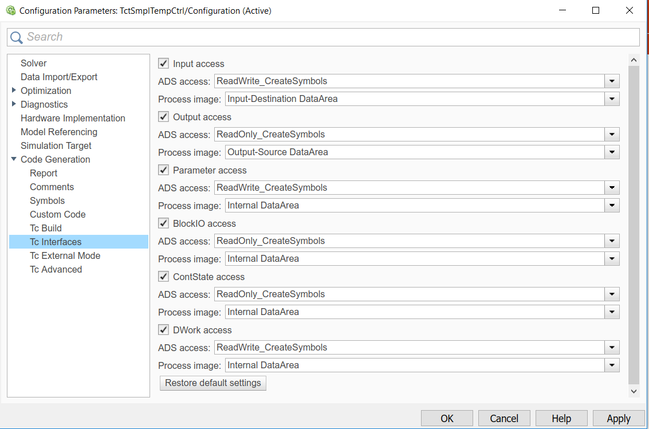649x429 pixels.
Task: Click Restore default settings button
Action: click(x=213, y=383)
